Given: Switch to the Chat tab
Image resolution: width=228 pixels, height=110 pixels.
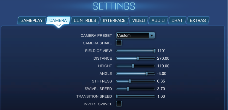Looking at the screenshot, I should (x=177, y=20).
